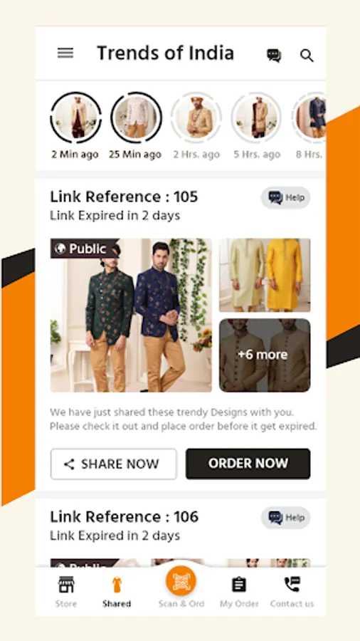Screen dimensions: 360x641
Task: Open the My Order clipboard icon
Action: (239, 585)
